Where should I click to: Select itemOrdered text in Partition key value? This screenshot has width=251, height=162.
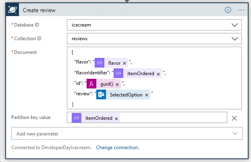click(99, 118)
